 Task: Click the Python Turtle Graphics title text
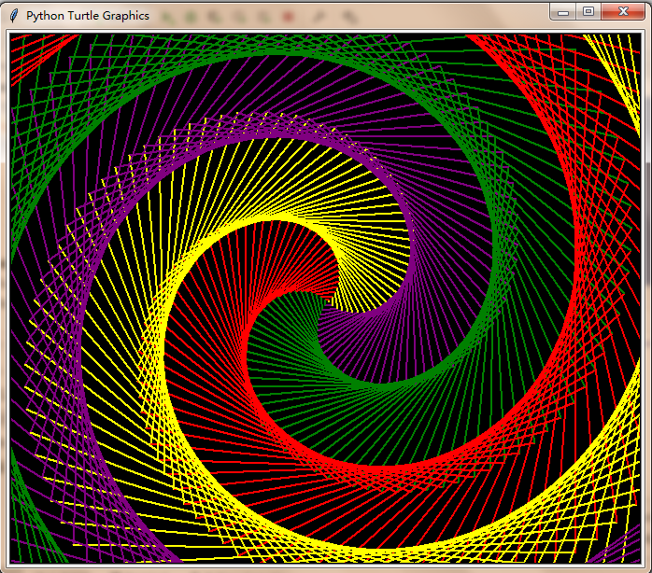tap(88, 16)
